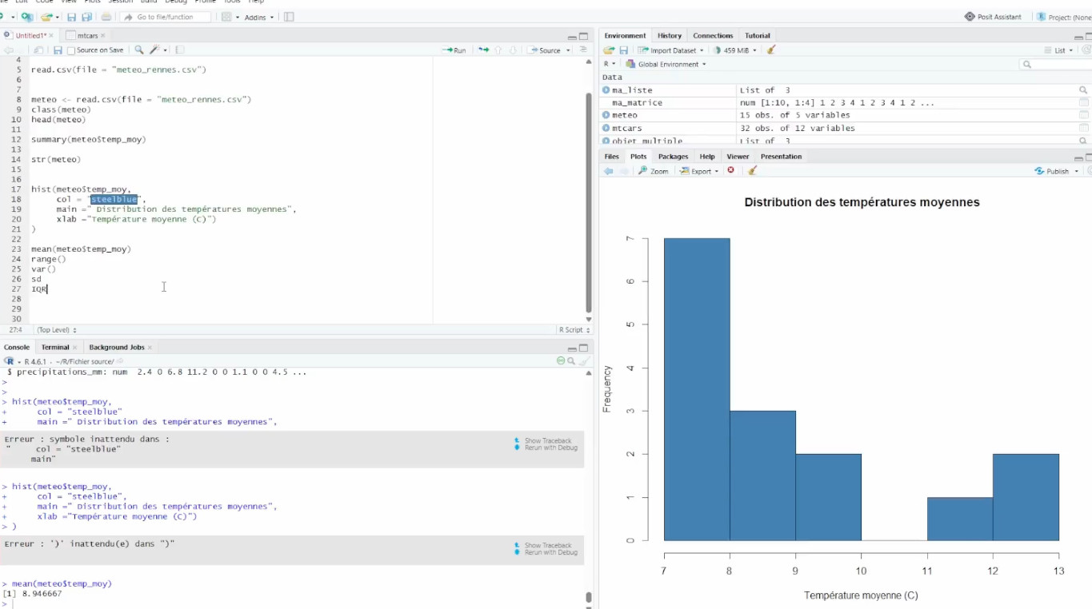Save the current script with the editor disk icon
Viewport: 1092px width, 609px height.
58,50
